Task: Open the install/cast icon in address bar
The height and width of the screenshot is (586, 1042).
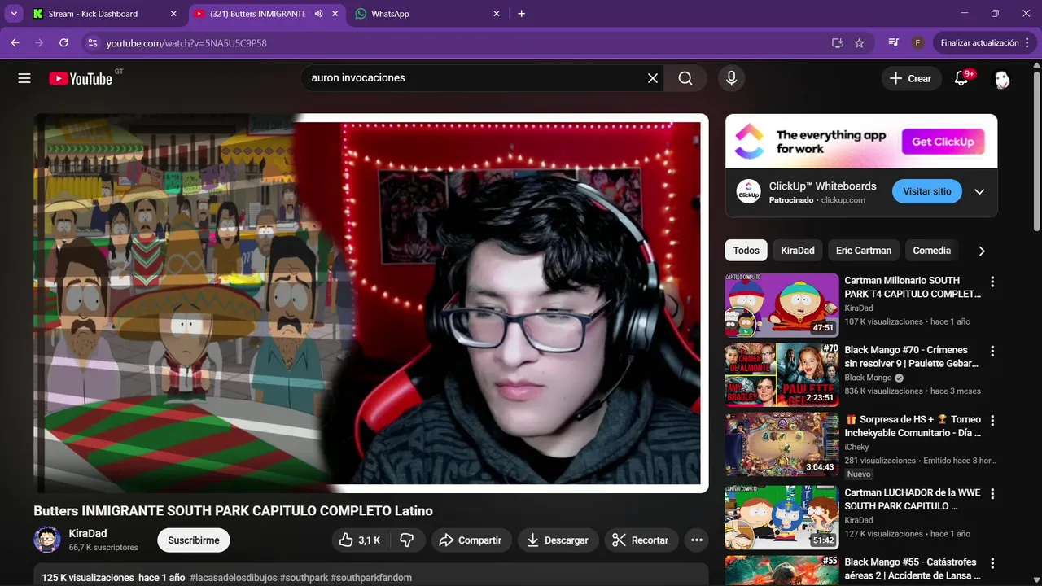Action: coord(838,43)
